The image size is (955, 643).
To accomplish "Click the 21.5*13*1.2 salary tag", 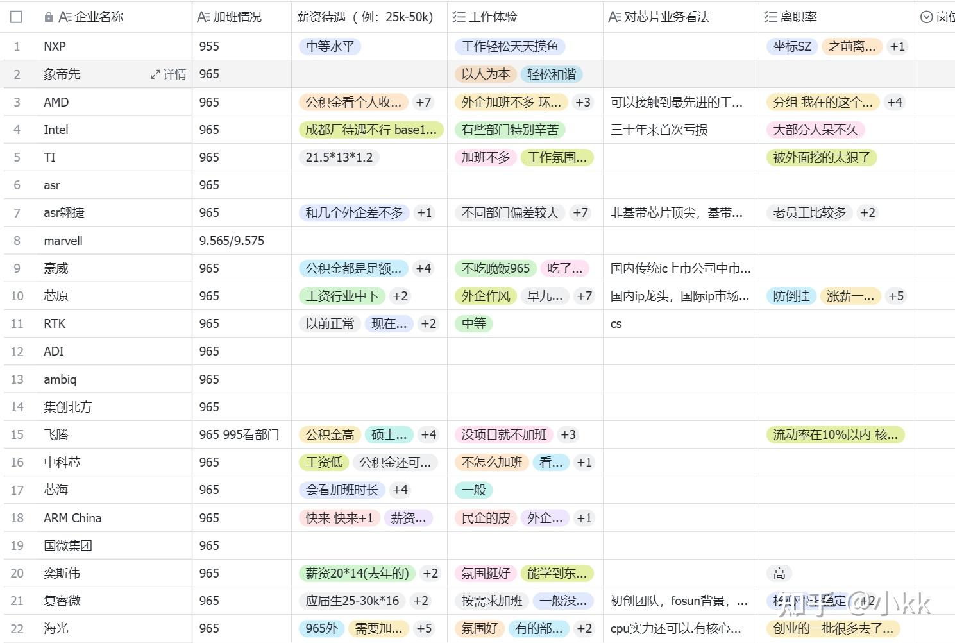I will point(339,158).
